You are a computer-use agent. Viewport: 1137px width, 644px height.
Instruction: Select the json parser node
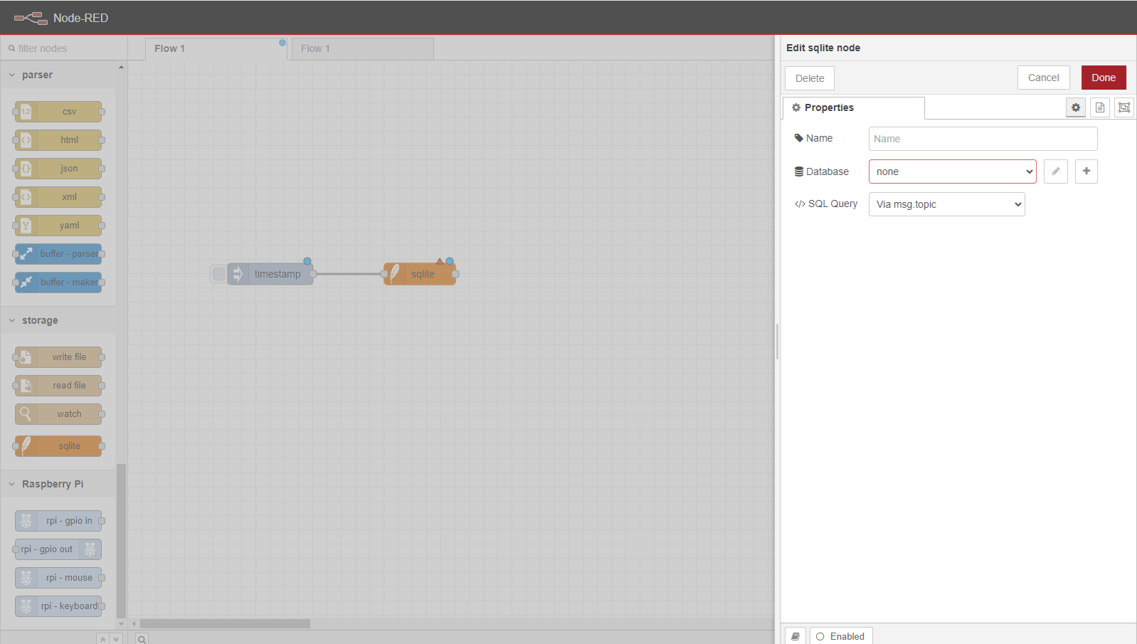[58, 169]
